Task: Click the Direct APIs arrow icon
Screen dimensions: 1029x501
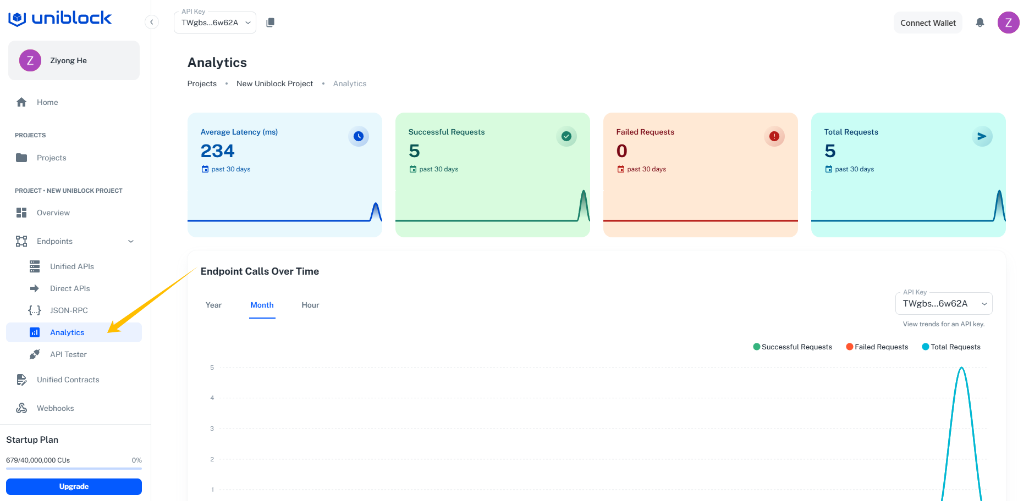Action: click(35, 288)
